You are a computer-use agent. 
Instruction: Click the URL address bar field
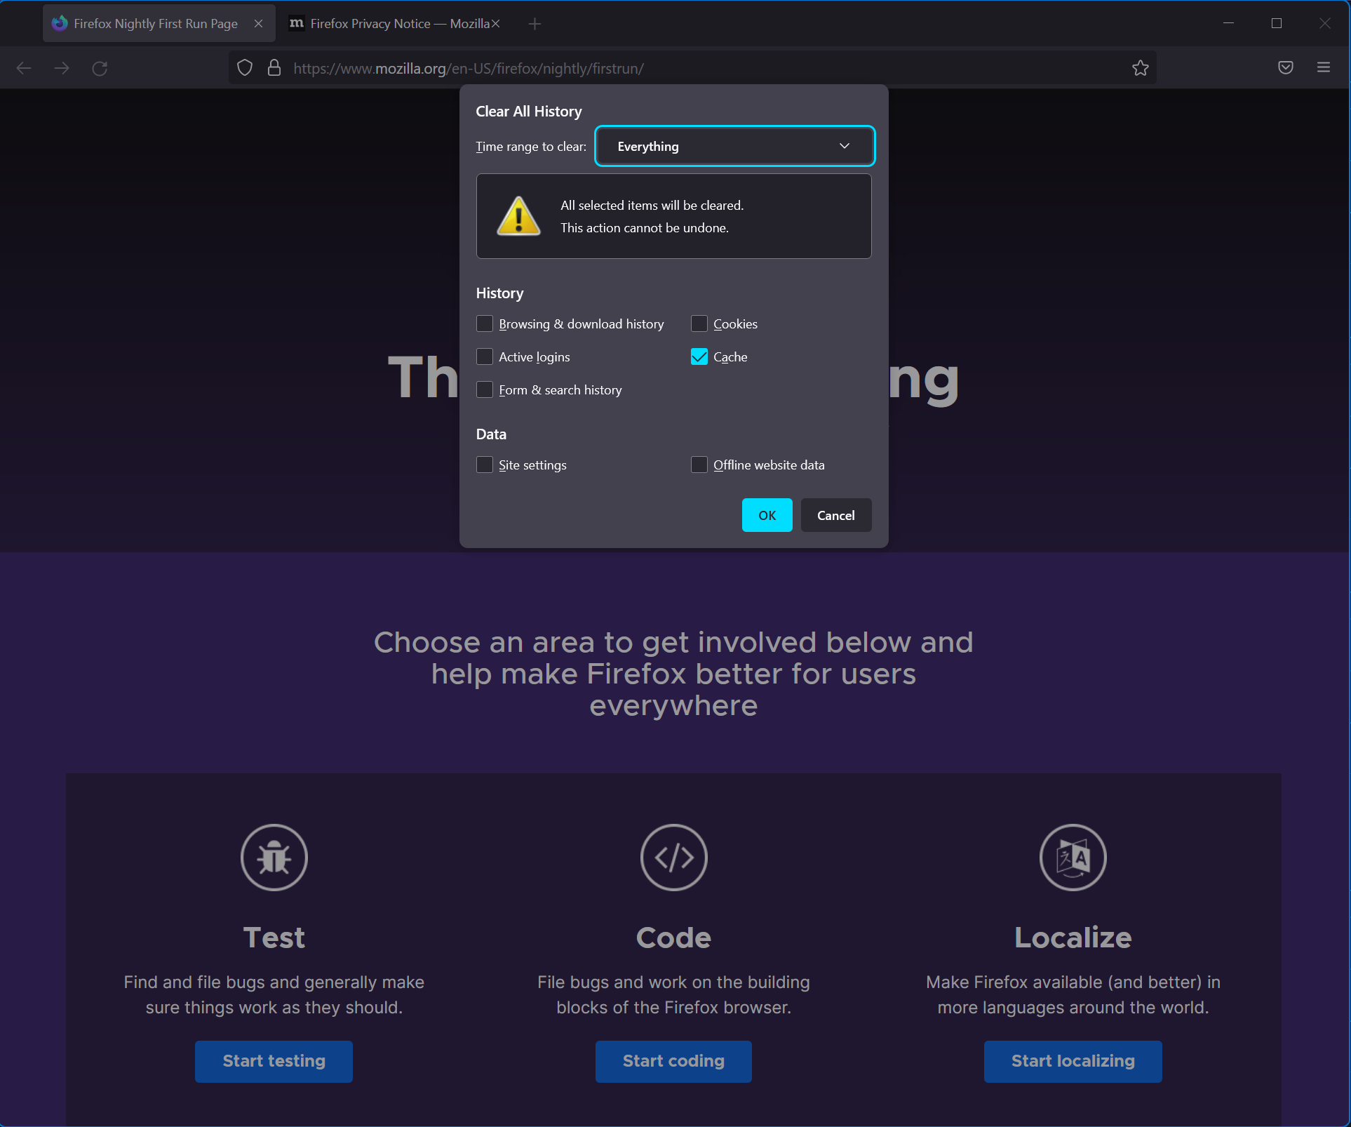(701, 68)
